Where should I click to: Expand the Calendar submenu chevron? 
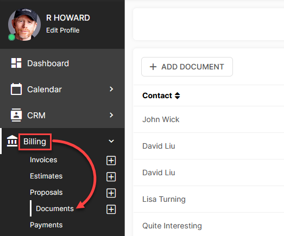[x=111, y=89]
